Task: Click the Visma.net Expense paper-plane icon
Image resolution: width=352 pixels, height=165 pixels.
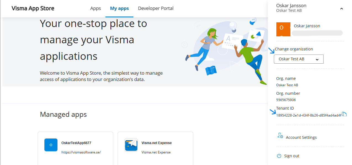Action: pyautogui.click(x=131, y=145)
